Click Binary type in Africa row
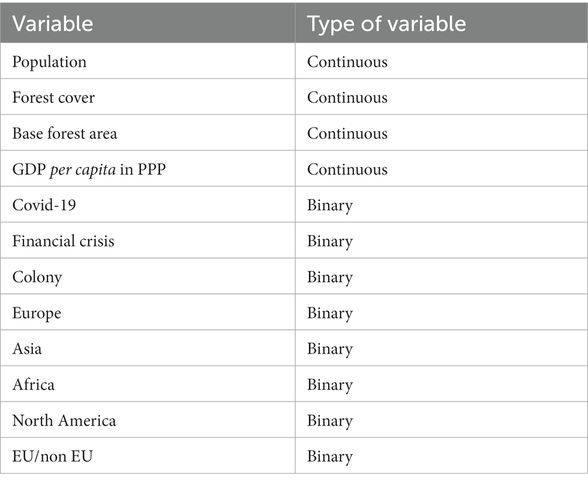This screenshot has height=484, width=588. tap(330, 385)
